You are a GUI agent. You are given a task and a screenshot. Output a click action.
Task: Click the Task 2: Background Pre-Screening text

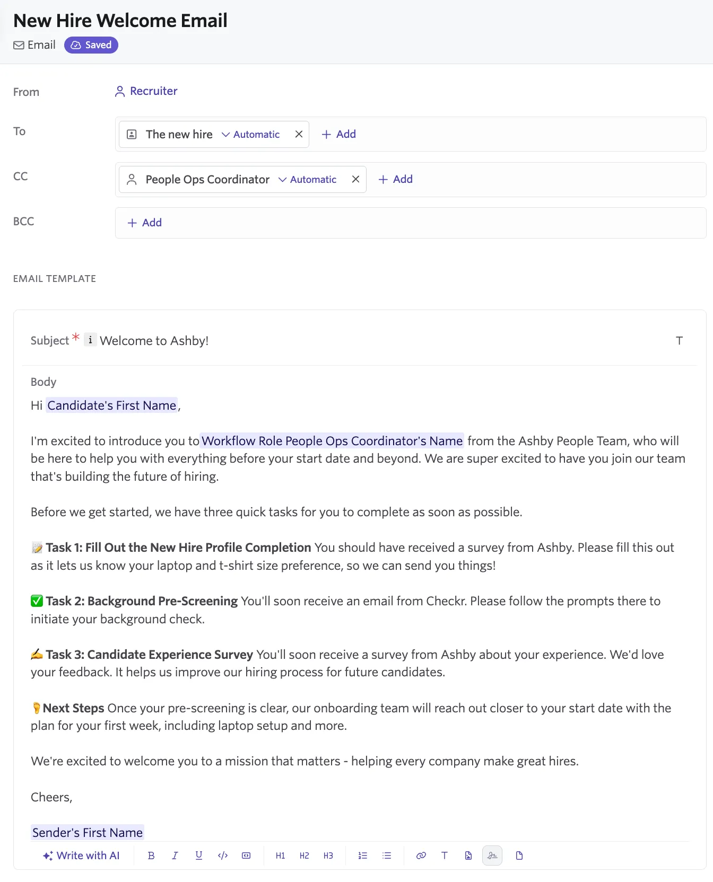click(x=142, y=601)
